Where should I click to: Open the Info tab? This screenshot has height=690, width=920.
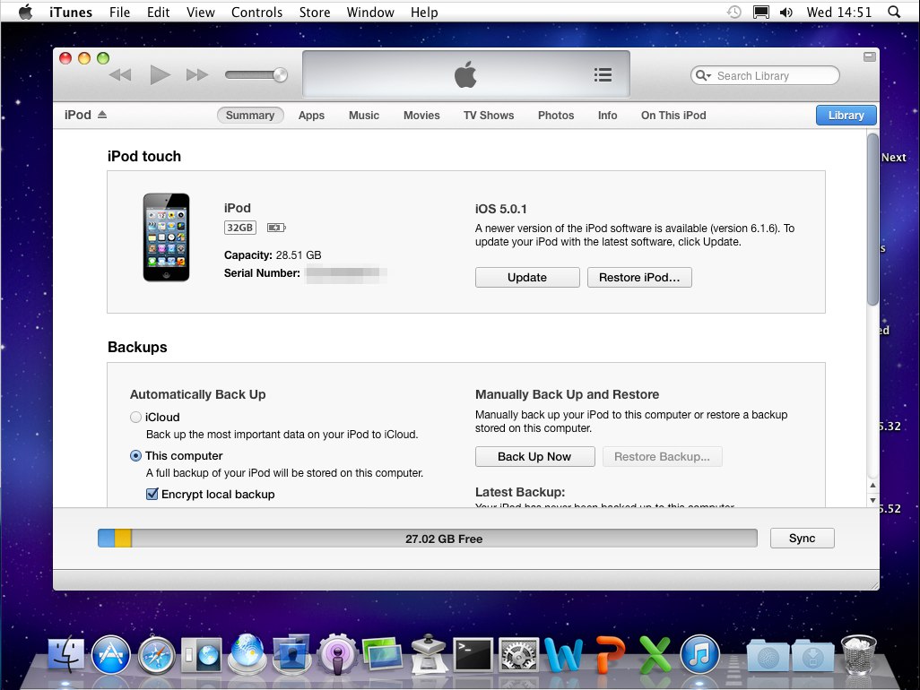pos(607,116)
